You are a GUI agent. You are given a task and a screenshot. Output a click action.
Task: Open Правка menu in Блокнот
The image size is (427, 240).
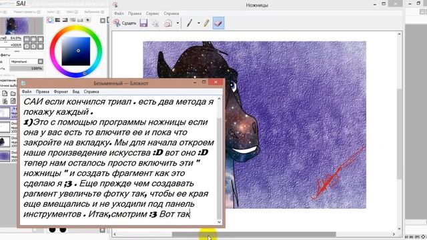click(x=43, y=92)
